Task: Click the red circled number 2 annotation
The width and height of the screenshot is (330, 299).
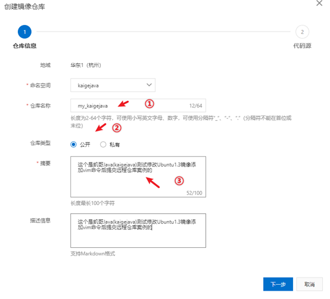Action: pyautogui.click(x=117, y=127)
